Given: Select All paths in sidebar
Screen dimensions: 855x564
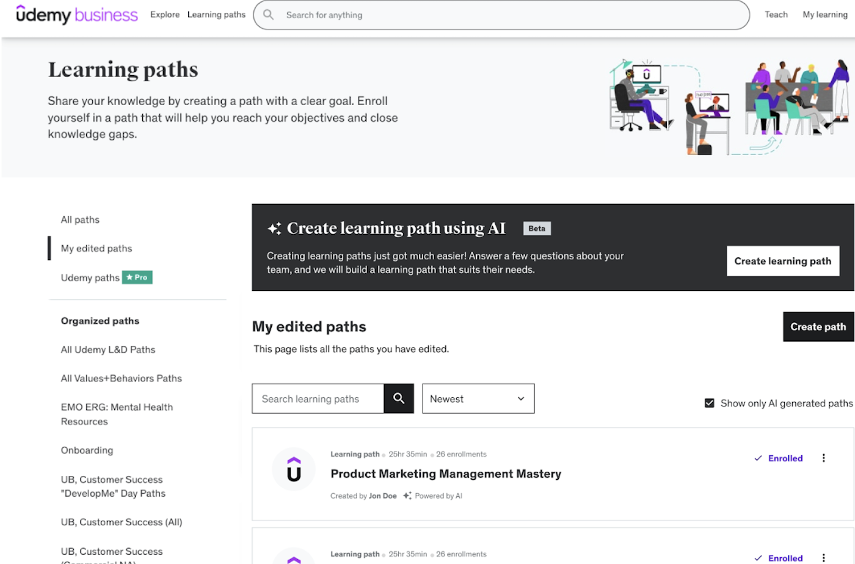Looking at the screenshot, I should 80,220.
